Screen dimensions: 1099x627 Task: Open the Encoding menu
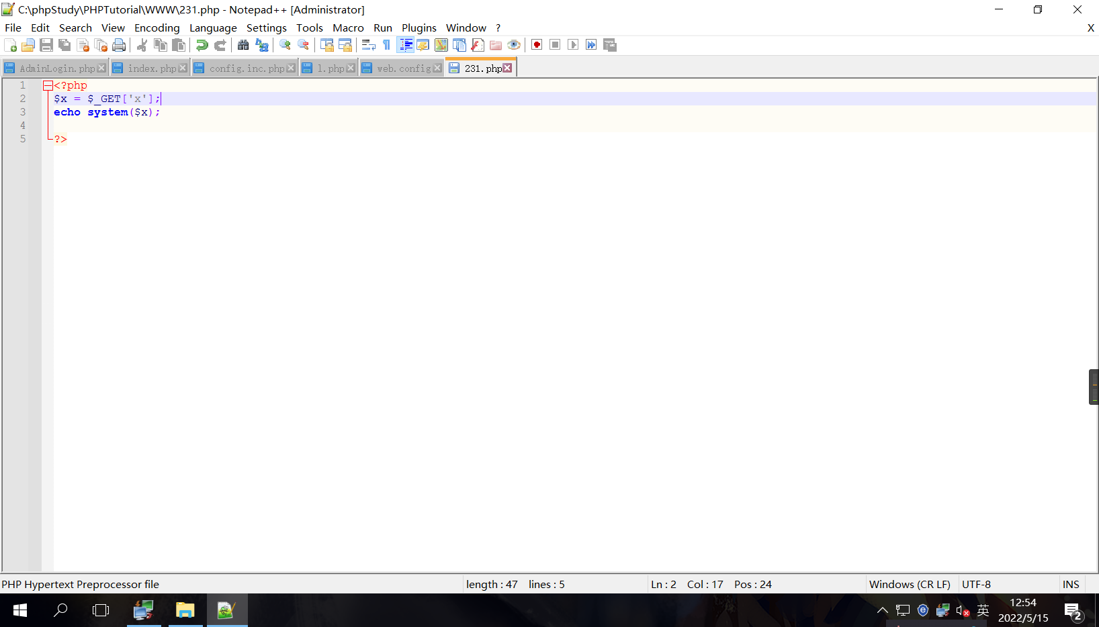click(157, 28)
